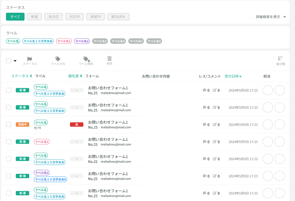Click the edit note icon in first row
295x201 pixels.
point(215,90)
